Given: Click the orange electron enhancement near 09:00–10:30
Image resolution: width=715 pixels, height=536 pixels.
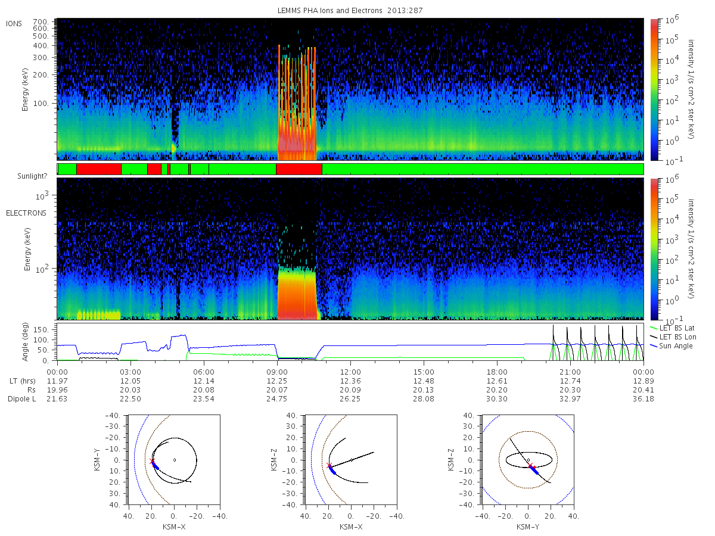Looking at the screenshot, I should (297, 295).
